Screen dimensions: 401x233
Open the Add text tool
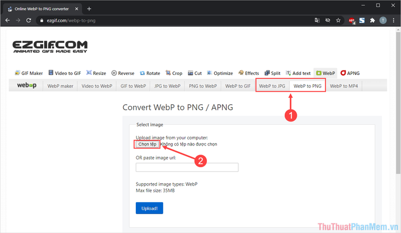[298, 73]
